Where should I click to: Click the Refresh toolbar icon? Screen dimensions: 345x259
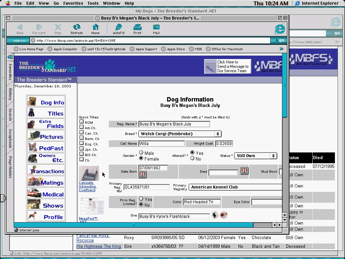(76, 29)
